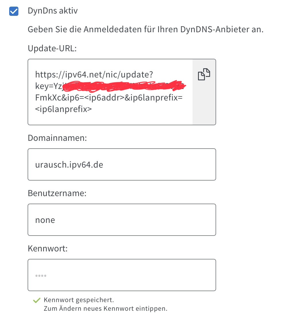The image size is (294, 328).
Task: Click the Update-URL: field label
Action: click(x=52, y=48)
